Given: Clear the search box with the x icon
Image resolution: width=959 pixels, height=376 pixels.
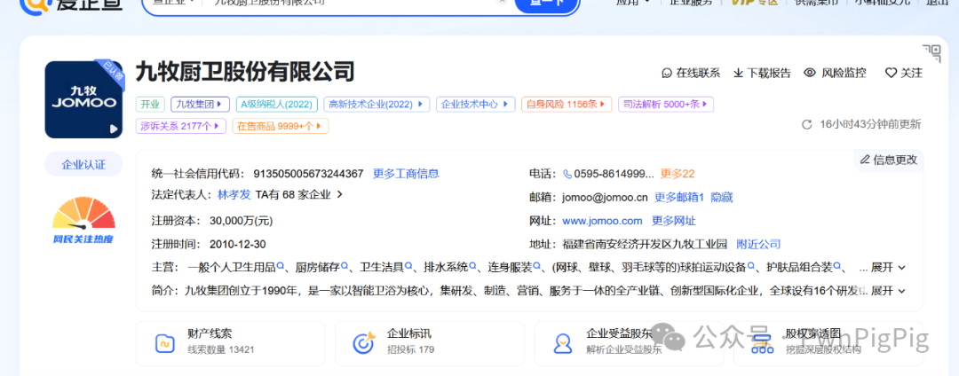Looking at the screenshot, I should coord(502,2).
